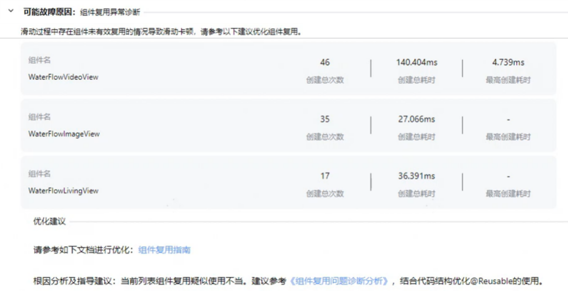
Task: Click the creation count 17 for WaterFlowLivingView
Action: tap(324, 176)
